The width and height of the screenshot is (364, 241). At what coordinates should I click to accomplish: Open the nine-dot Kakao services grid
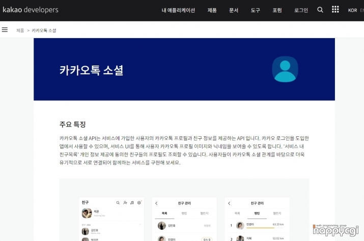[x=335, y=10]
